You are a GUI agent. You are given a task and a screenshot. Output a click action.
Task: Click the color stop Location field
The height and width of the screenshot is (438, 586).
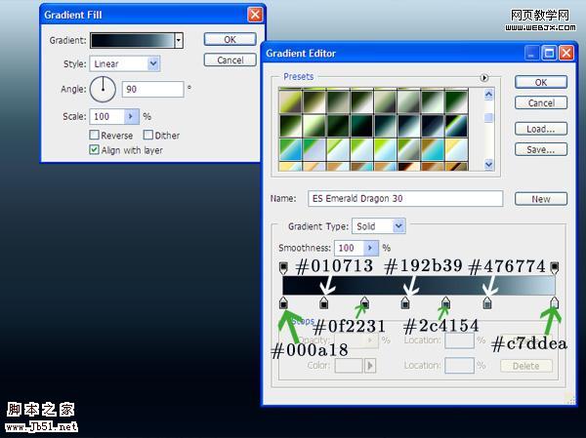tap(459, 366)
